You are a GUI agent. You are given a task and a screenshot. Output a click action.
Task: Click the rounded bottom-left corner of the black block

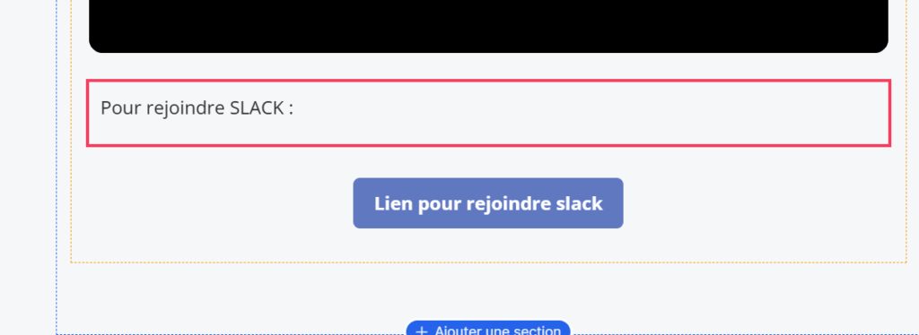click(95, 47)
